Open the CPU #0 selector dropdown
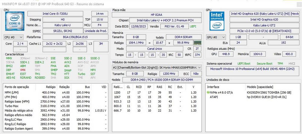This screenshot has width=302, height=134. click(13, 37)
